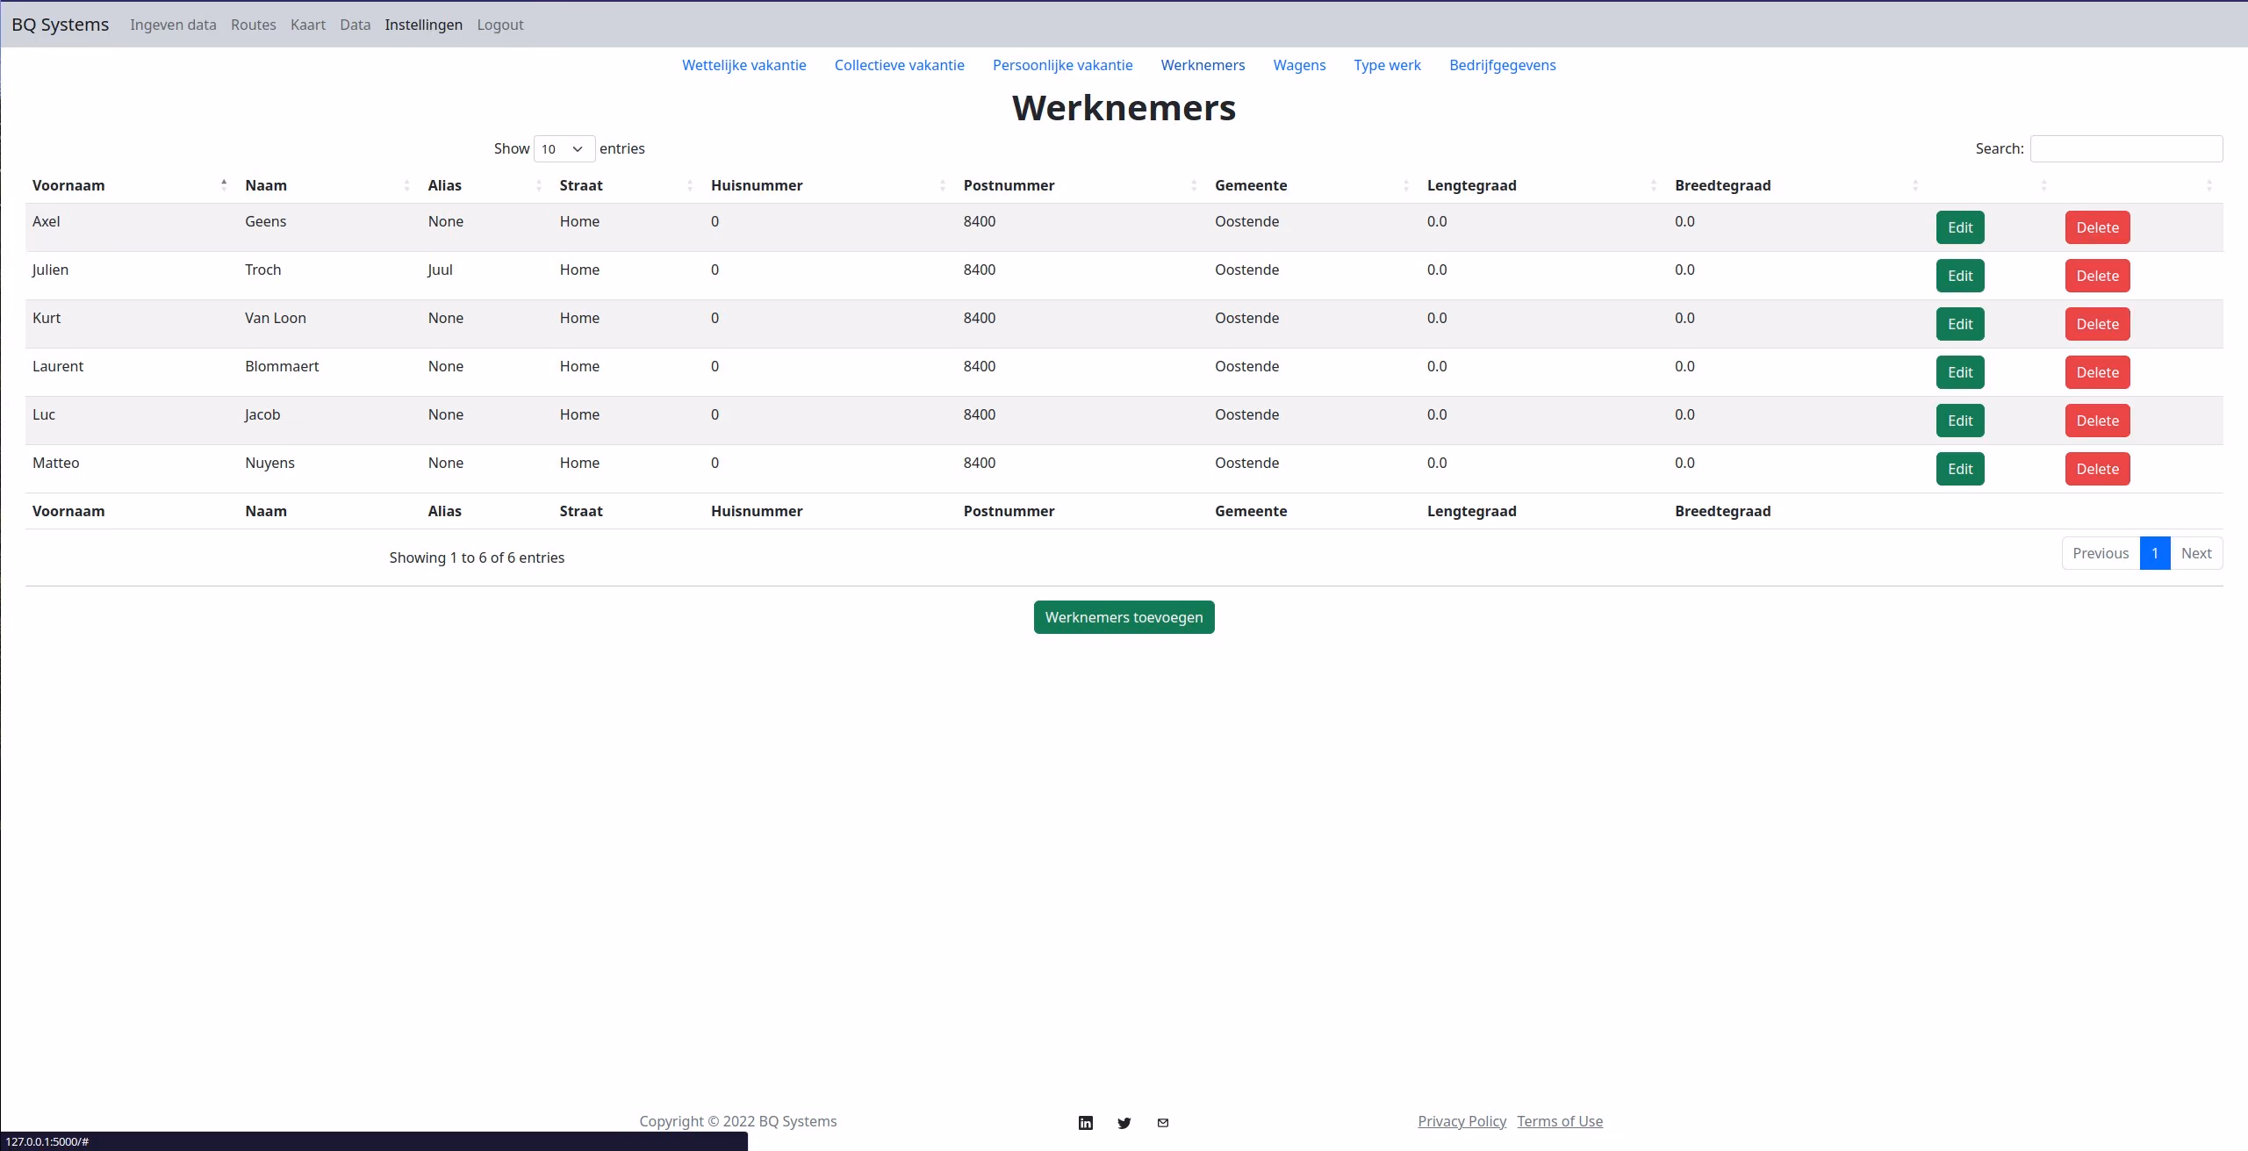Sort table by Gemeente column
This screenshot has width=2248, height=1151.
(1314, 185)
